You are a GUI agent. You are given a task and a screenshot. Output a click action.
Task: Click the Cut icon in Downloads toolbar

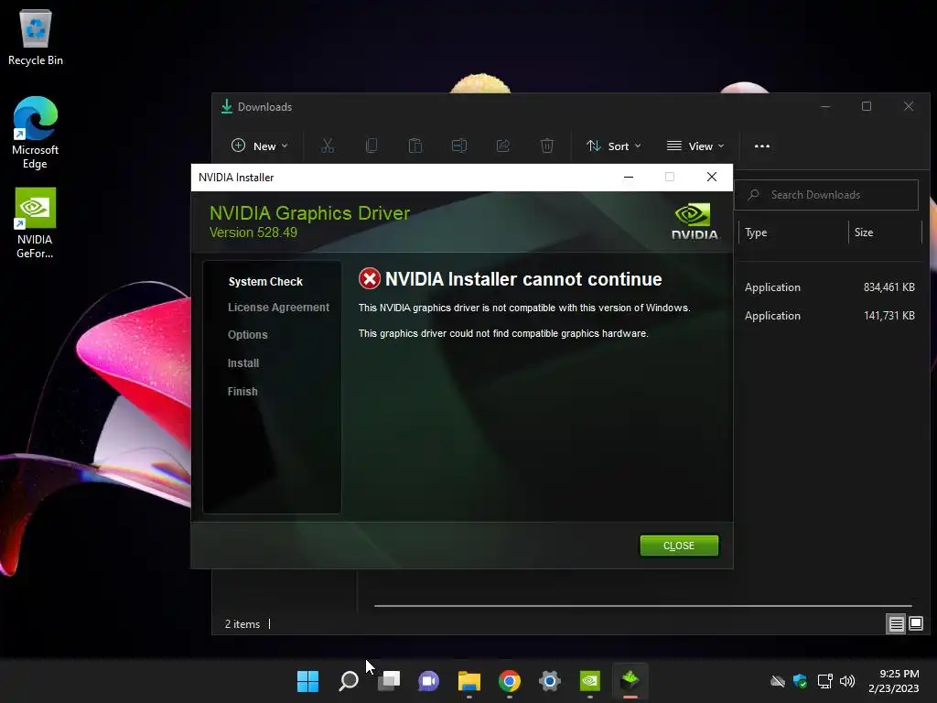(328, 146)
